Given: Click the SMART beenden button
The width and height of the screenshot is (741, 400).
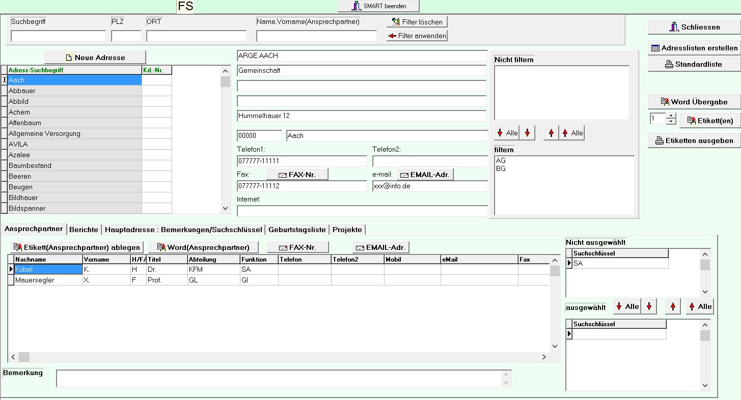Looking at the screenshot, I should click(378, 6).
